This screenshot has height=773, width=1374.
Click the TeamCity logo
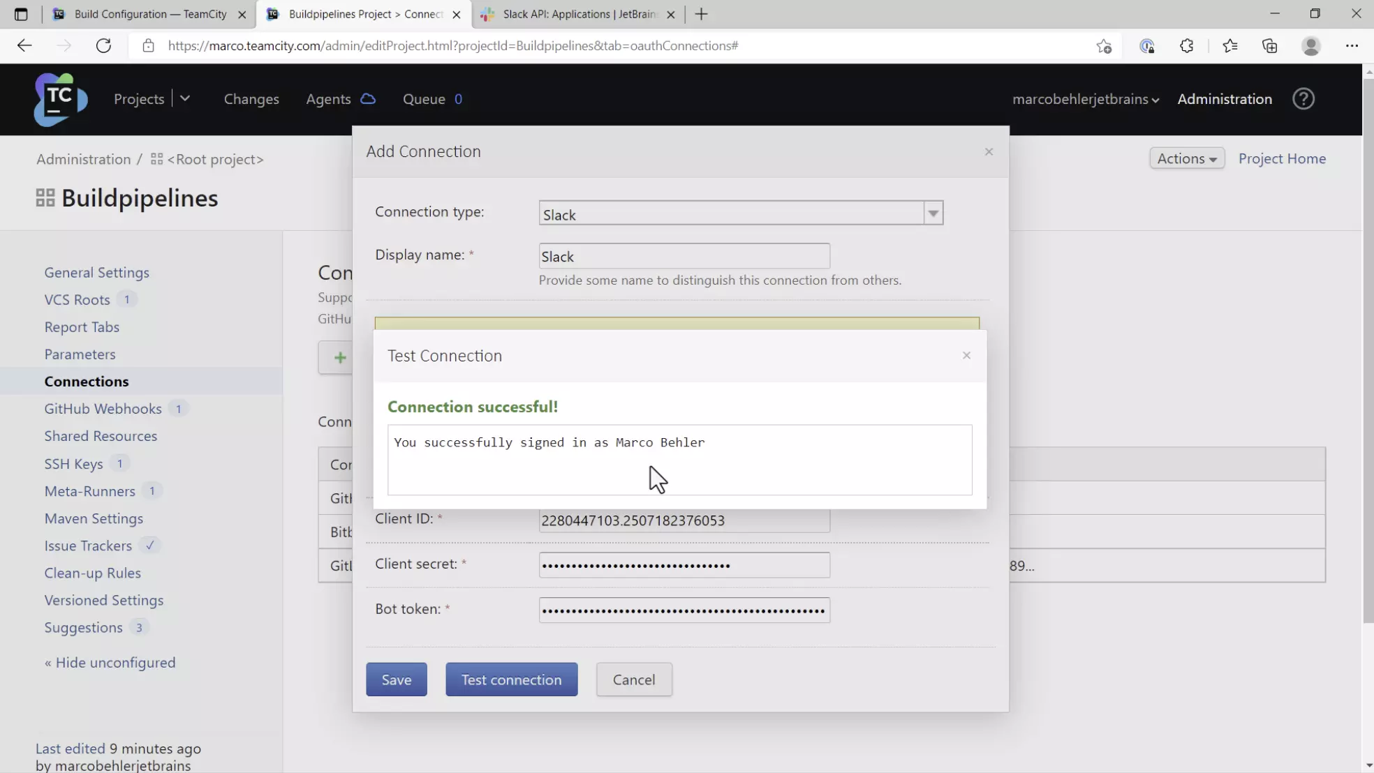pos(59,99)
